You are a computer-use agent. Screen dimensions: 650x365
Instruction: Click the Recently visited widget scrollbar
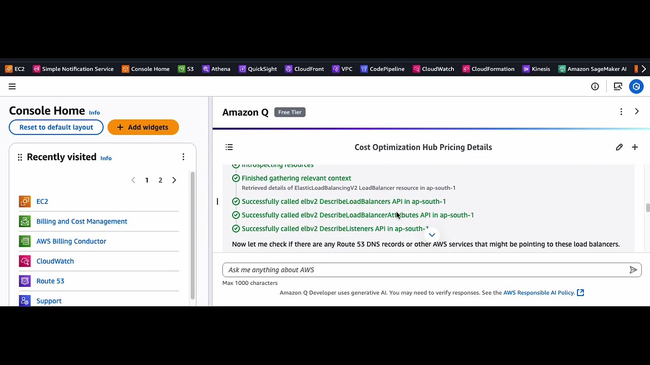coord(192,236)
